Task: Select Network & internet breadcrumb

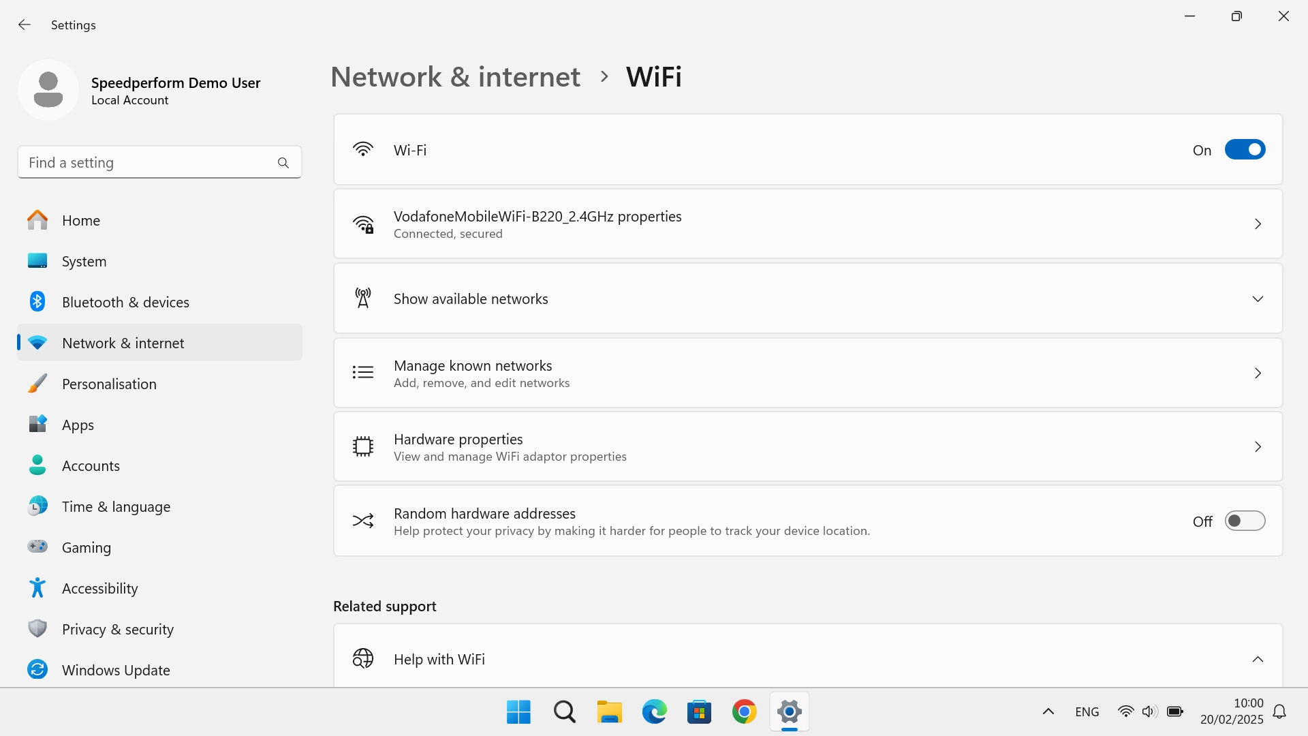Action: 455,76
